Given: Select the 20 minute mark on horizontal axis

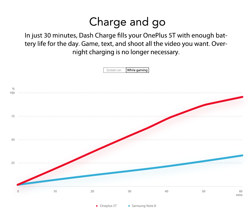Looking at the screenshot, I should 92,191.
